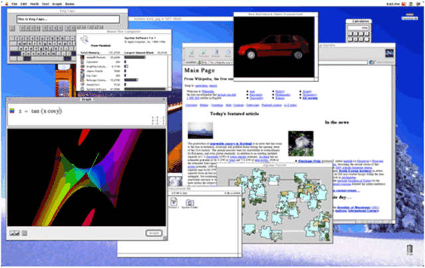Click the Netscape vertical scrollbar
Image resolution: width=425 pixels, height=268 pixels.
point(393,142)
